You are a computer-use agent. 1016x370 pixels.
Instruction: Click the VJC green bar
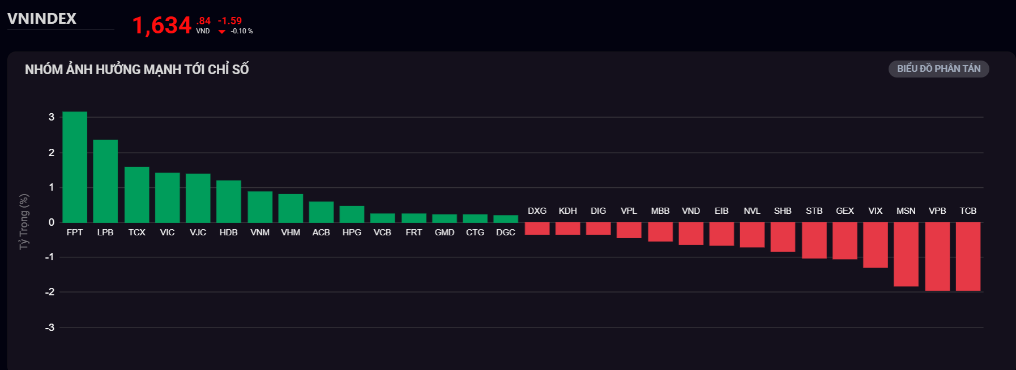(x=198, y=198)
